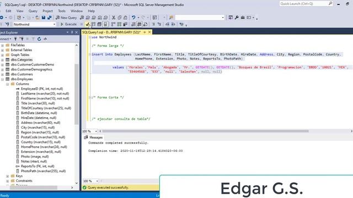Expand the Constraints folder node
This screenshot has height=198, width=353.
point(7,181)
